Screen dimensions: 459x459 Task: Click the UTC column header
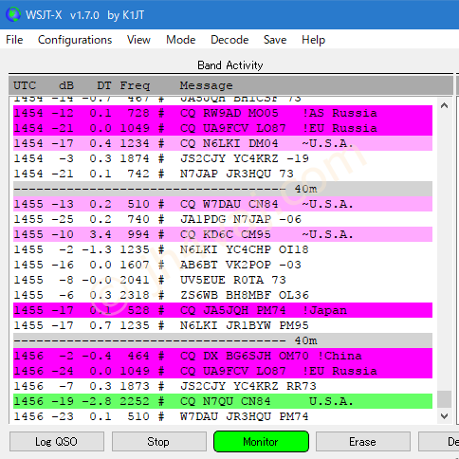[x=25, y=85]
